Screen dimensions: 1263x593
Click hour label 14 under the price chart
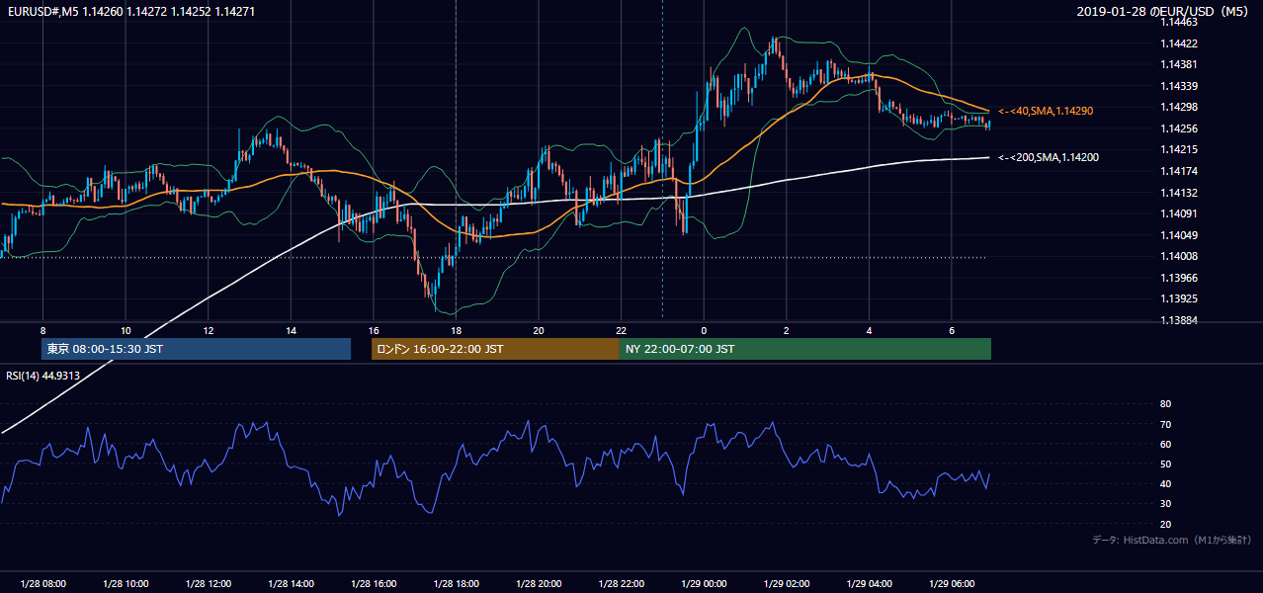point(291,331)
